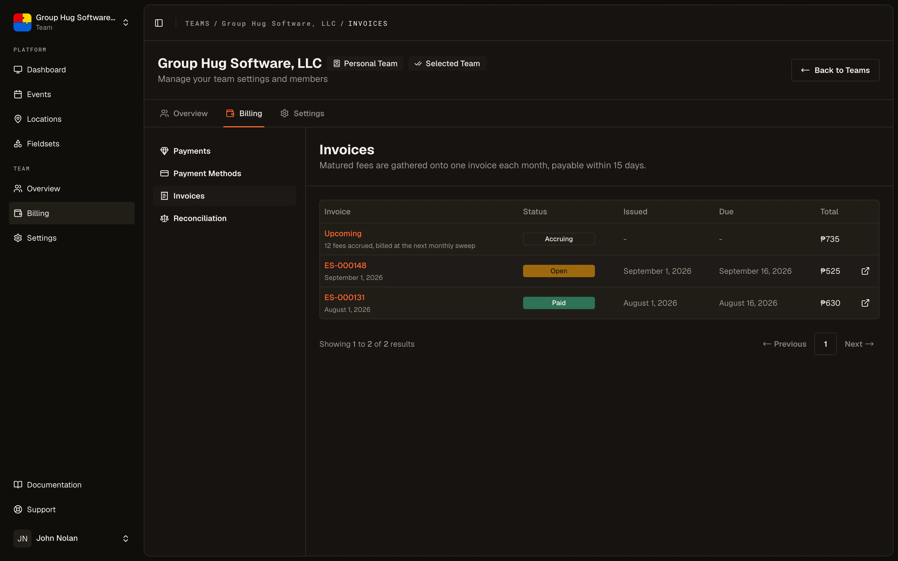The image size is (898, 561).
Task: Open invoice ES-000131 external link icon
Action: (865, 303)
